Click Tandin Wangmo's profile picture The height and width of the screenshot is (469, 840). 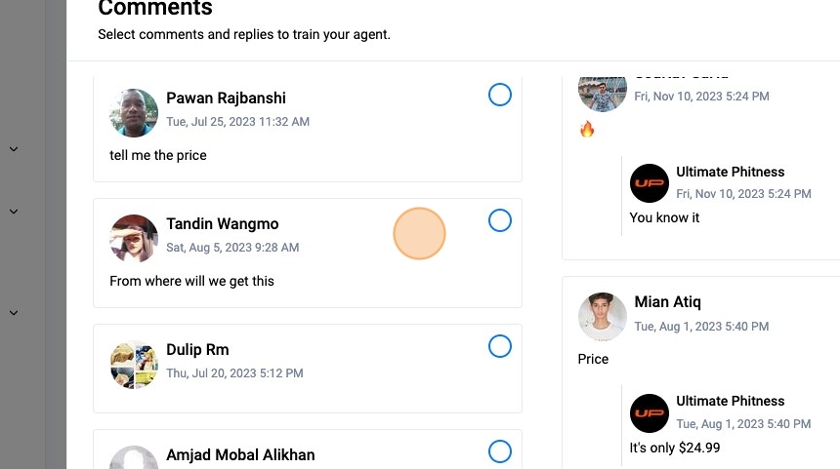pyautogui.click(x=135, y=239)
